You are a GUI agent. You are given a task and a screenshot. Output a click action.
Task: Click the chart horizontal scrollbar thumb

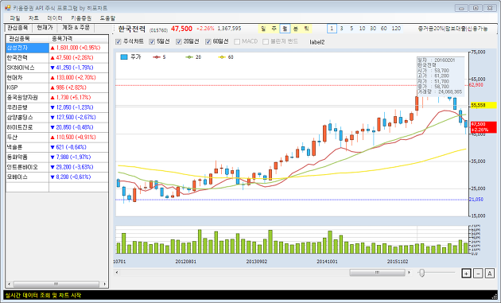pos(377,273)
